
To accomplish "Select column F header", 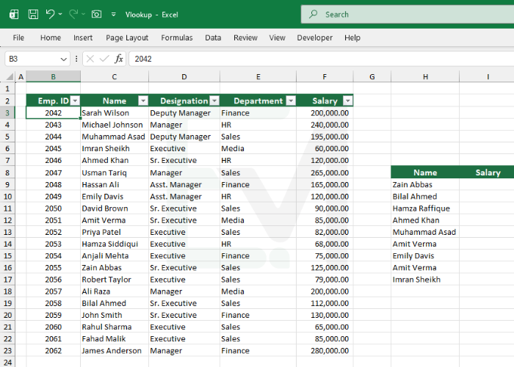I will pyautogui.click(x=325, y=76).
